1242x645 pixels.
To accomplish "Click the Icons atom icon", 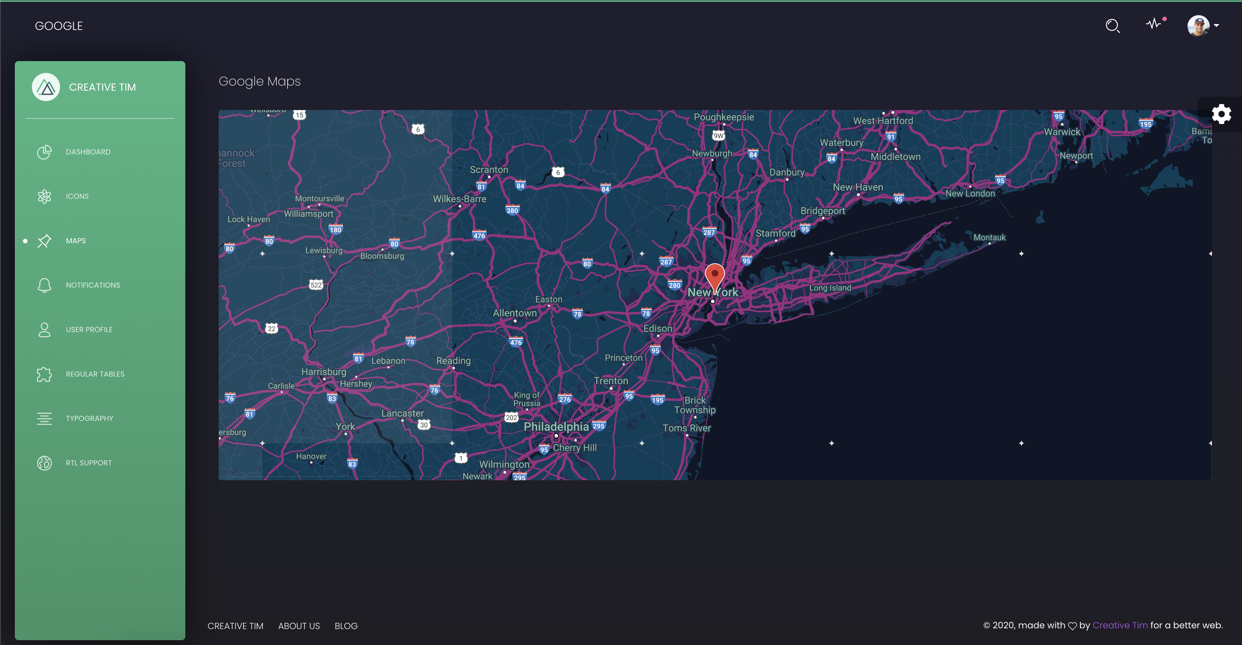I will coord(44,197).
